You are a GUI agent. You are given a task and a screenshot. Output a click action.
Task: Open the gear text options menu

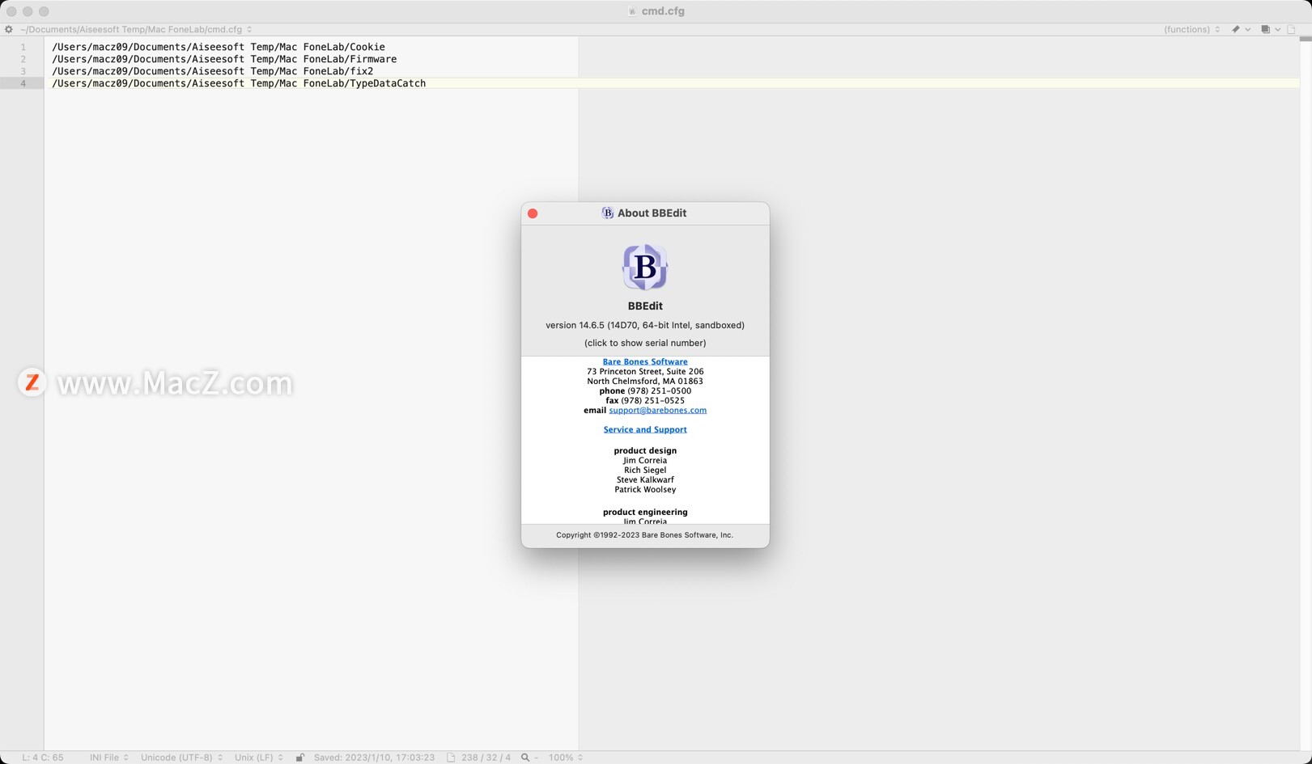tap(9, 29)
